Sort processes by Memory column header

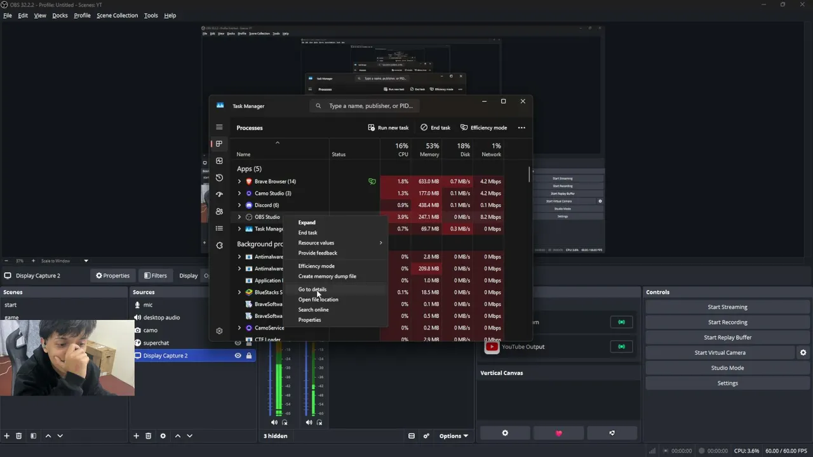point(429,150)
